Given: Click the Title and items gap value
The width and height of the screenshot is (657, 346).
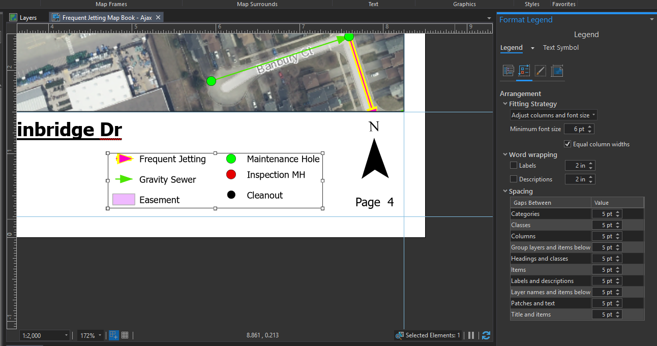Looking at the screenshot, I should click(x=607, y=314).
